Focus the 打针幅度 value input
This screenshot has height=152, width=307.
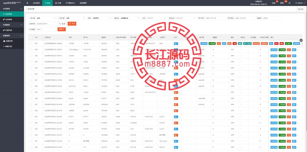[46, 29]
